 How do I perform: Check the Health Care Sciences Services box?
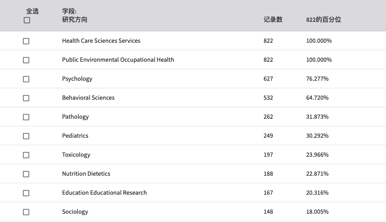tap(26, 41)
